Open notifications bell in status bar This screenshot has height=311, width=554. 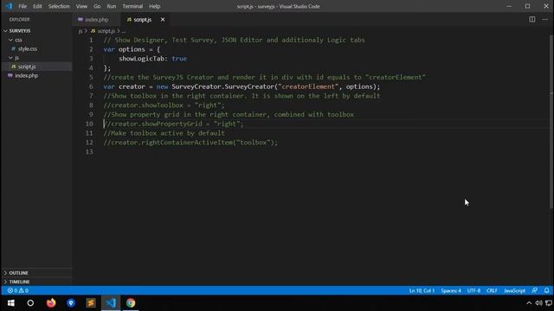click(546, 290)
